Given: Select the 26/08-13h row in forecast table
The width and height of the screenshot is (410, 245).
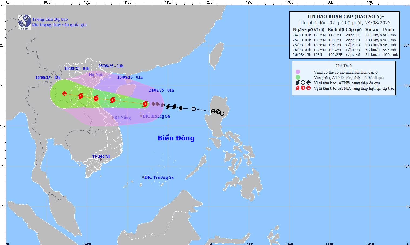Looking at the screenshot, I should pyautogui.click(x=344, y=54).
